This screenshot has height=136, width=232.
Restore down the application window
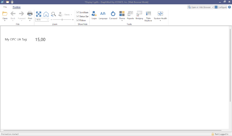225,2
